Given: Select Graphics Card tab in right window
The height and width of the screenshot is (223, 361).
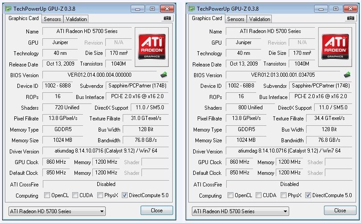Looking at the screenshot, I should tap(207, 18).
